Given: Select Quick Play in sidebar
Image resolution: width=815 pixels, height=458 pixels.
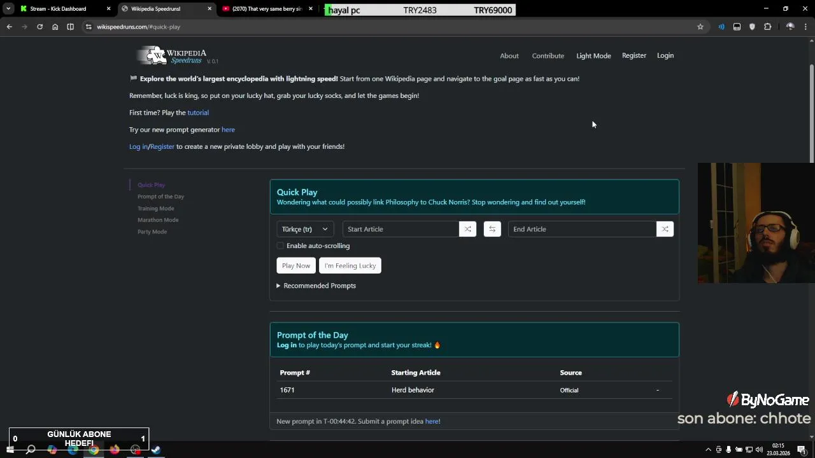Looking at the screenshot, I should pos(151,185).
